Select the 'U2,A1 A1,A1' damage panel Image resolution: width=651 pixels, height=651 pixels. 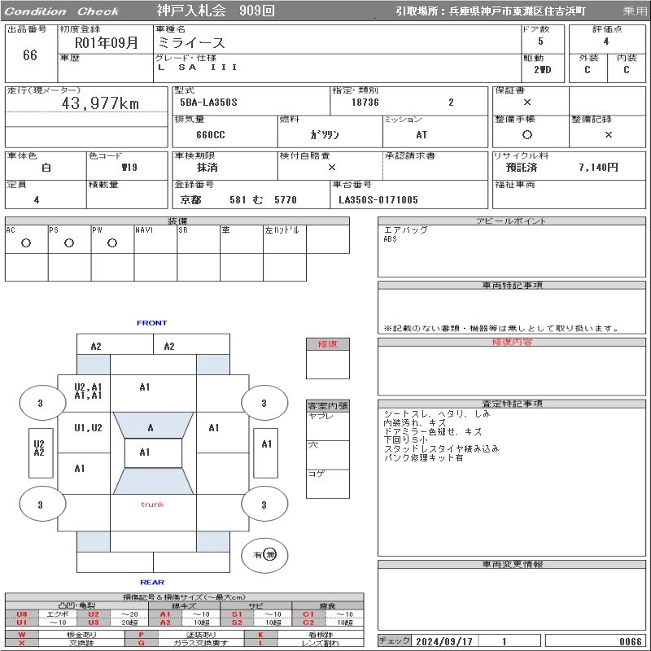(x=88, y=391)
